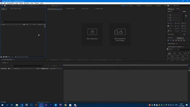Open Quick Assistant ULTIMATE panel menu
This screenshot has height=107, width=190.
coord(183,47)
